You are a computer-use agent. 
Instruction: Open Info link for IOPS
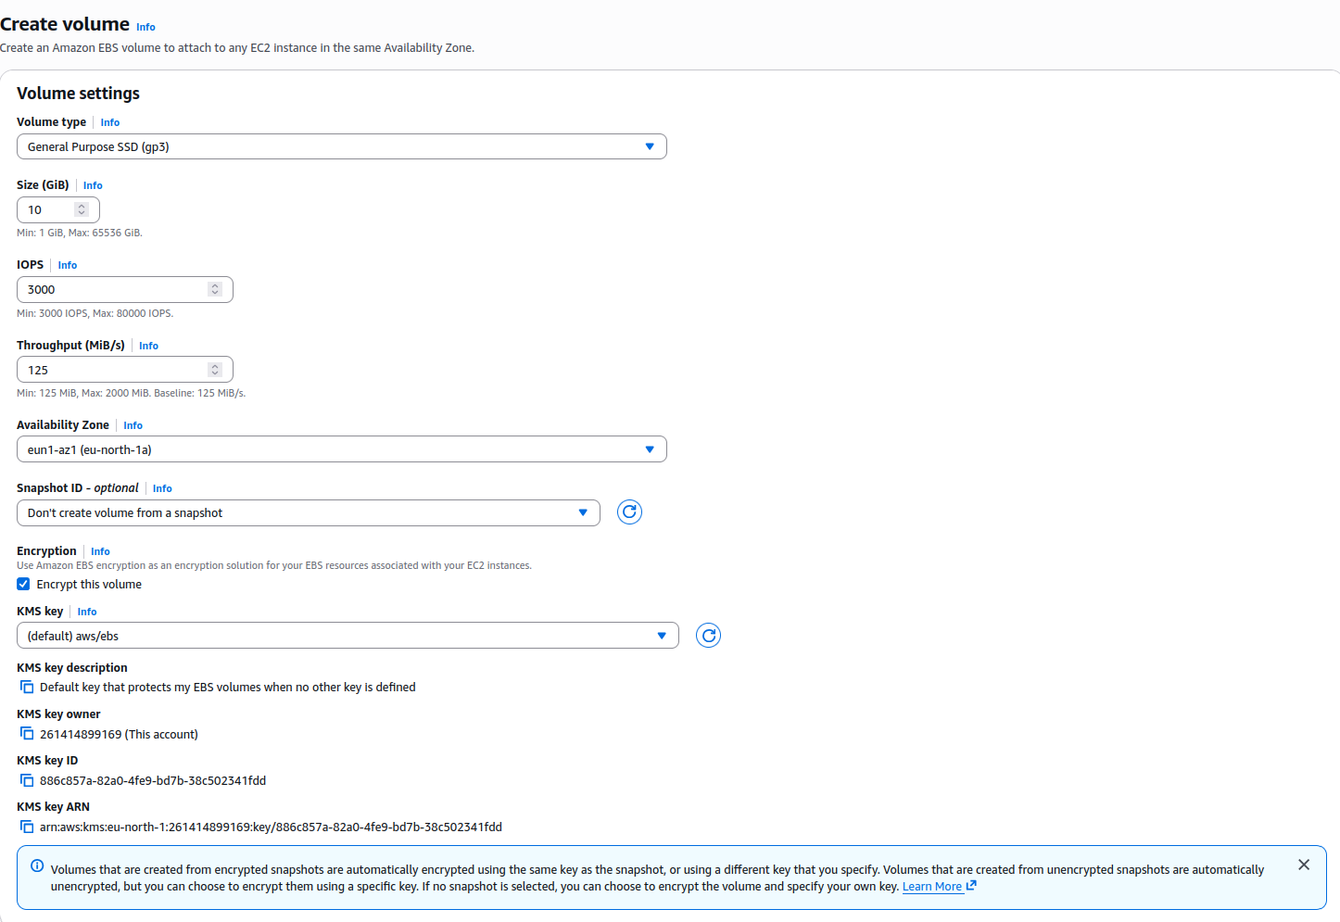click(68, 265)
